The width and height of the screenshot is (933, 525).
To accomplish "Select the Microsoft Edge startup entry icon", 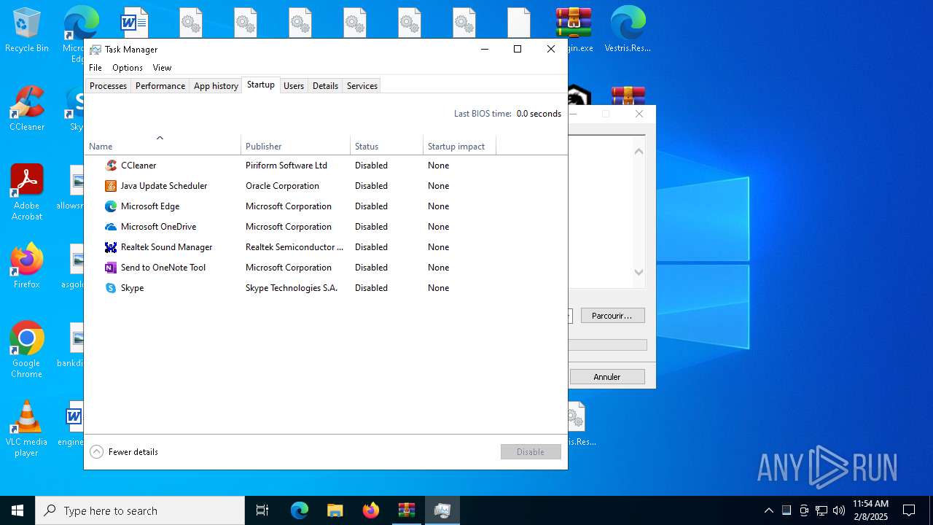I will tap(111, 206).
